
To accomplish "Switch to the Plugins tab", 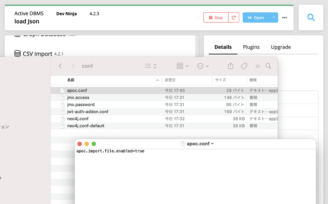I will (x=251, y=47).
